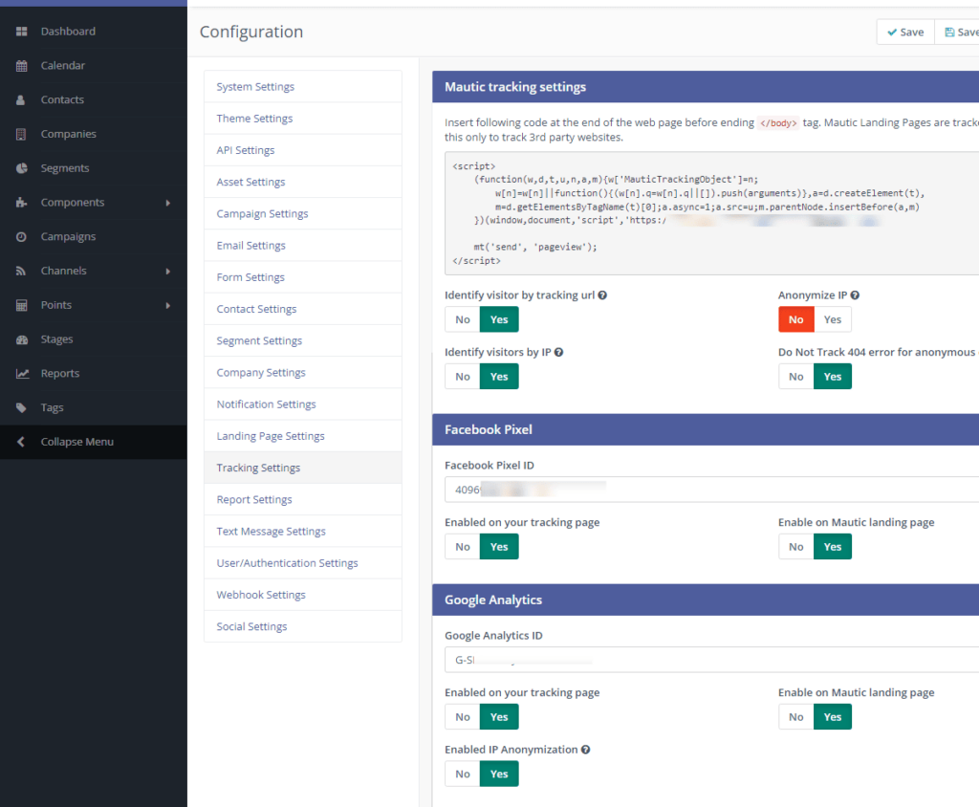Set Google Analytics tracking page toggle to No

click(463, 717)
